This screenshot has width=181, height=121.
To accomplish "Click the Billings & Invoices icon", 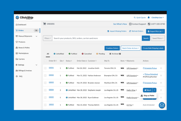I will click(17, 71).
